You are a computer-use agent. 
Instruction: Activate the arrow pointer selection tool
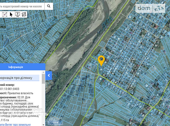tap(11, 15)
